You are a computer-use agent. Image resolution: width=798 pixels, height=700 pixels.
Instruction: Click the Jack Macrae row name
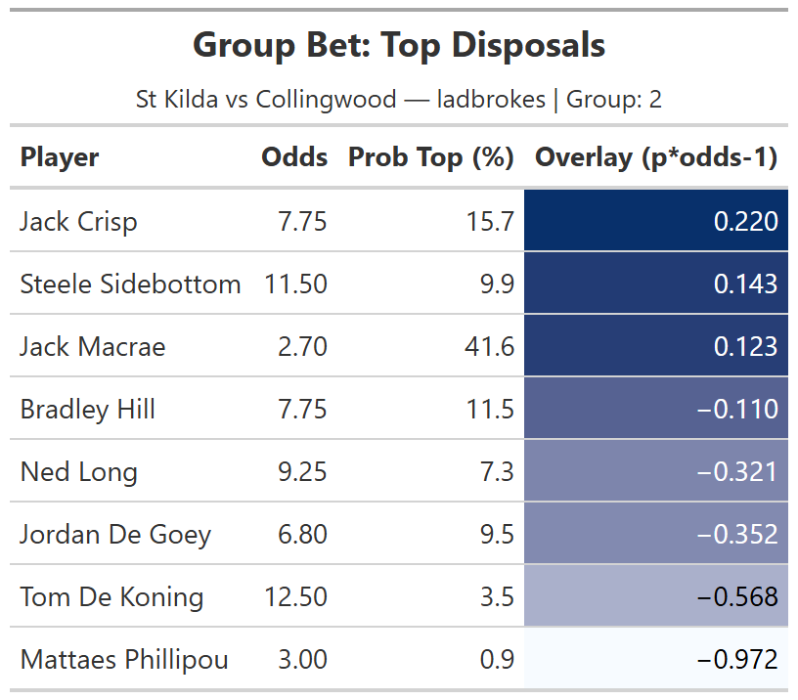pos(93,347)
